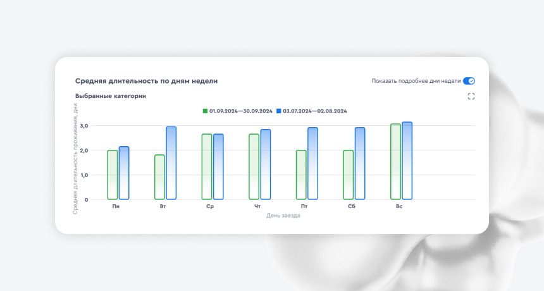Click the blue bar for Пн
Image resolution: width=544 pixels, height=291 pixels.
coord(124,173)
